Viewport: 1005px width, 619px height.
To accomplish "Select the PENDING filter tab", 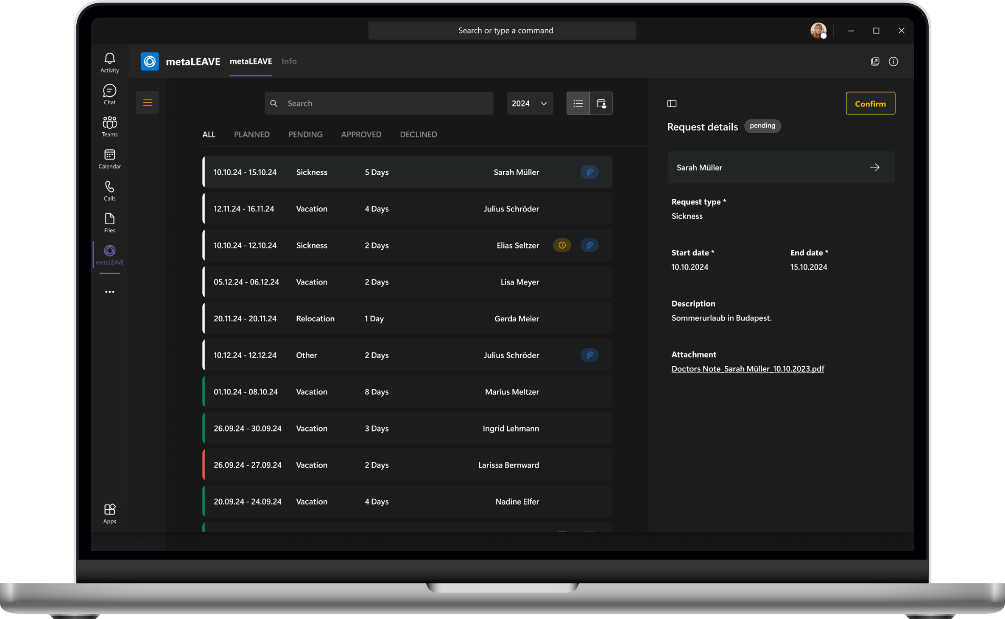I will tap(305, 134).
